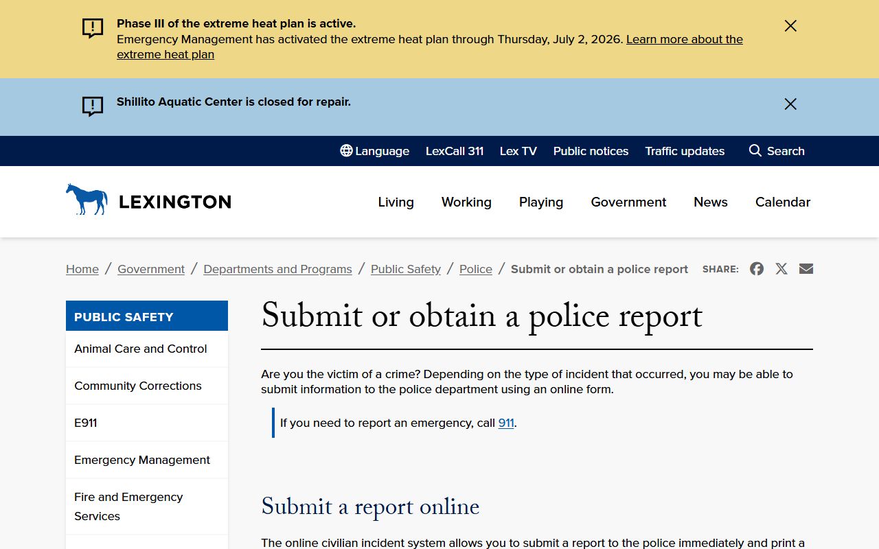Open the News menu item
This screenshot has width=879, height=549.
click(711, 202)
